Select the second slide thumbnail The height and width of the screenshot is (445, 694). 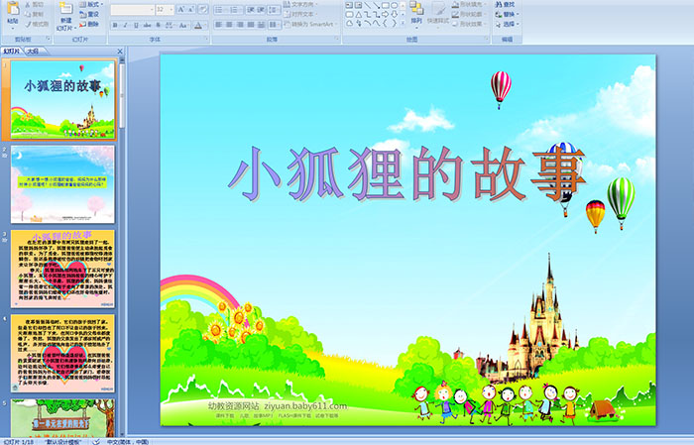(x=62, y=183)
